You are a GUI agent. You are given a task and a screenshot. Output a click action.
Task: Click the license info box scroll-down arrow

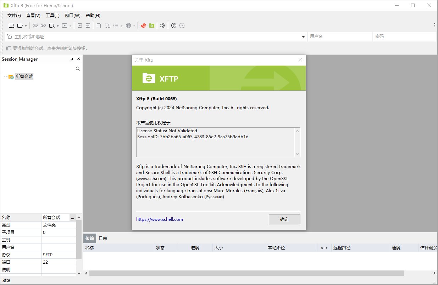(298, 154)
